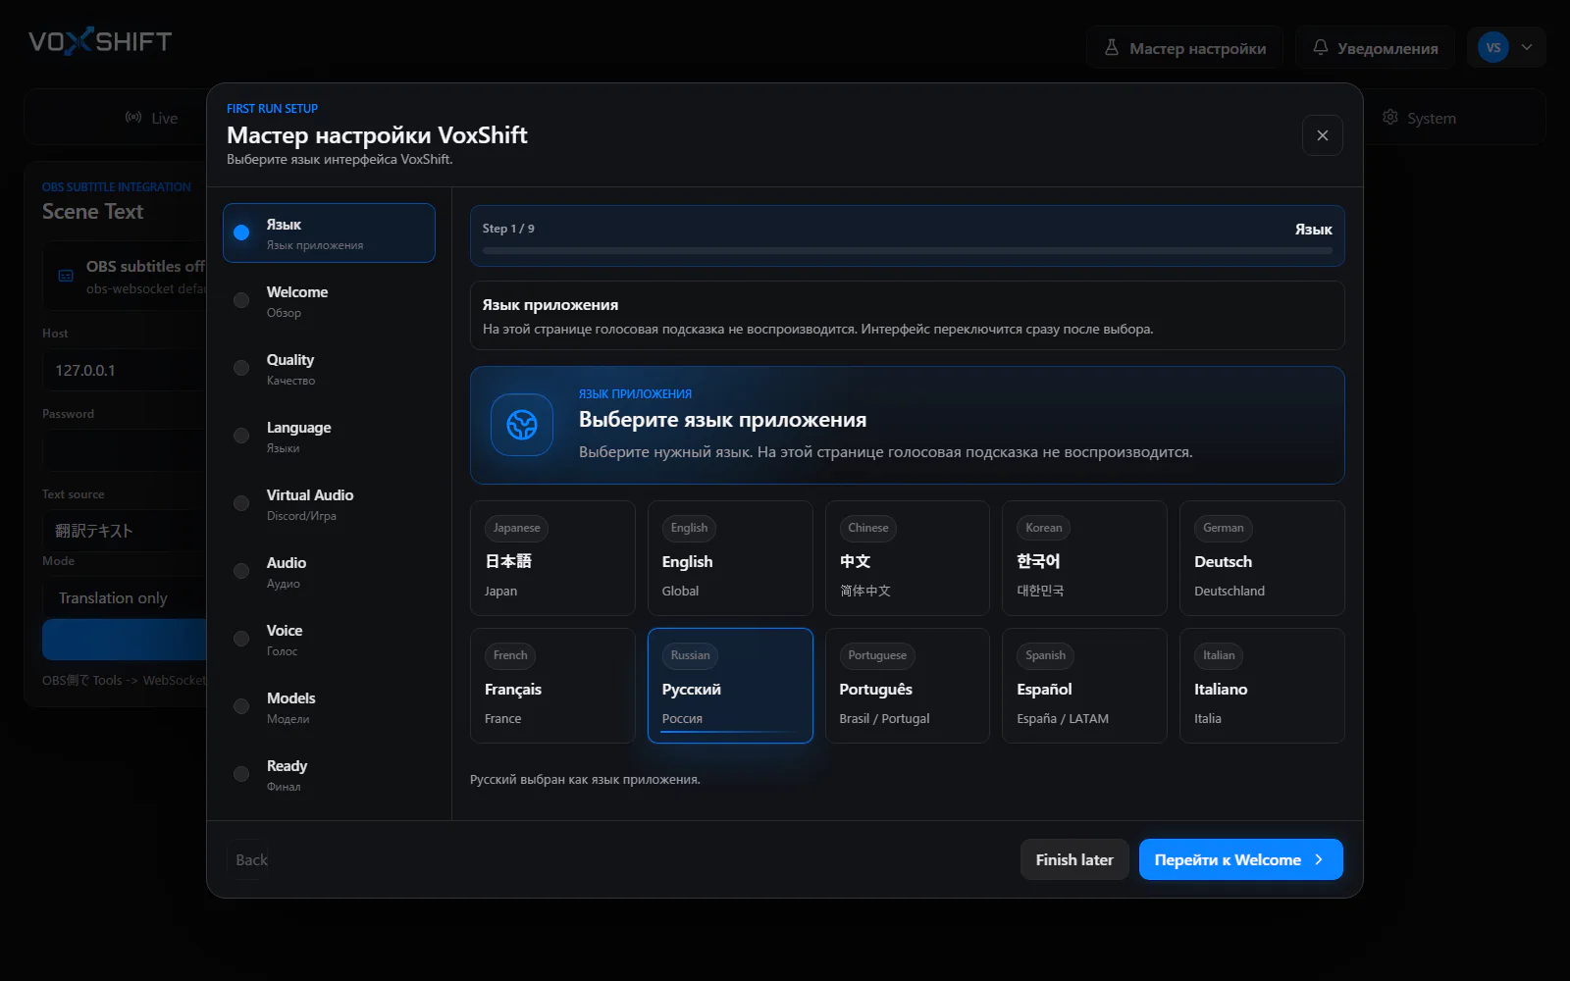Select the Ready step radio indicator
The width and height of the screenshot is (1570, 981).
click(241, 774)
